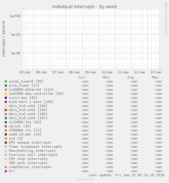The height and width of the screenshot is (183, 169).
Task: Click the blue arch_timer legend swatch
Action: click(x=6, y=86)
